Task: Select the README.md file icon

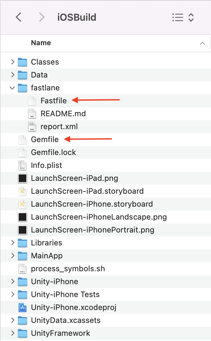Action: (x=32, y=114)
